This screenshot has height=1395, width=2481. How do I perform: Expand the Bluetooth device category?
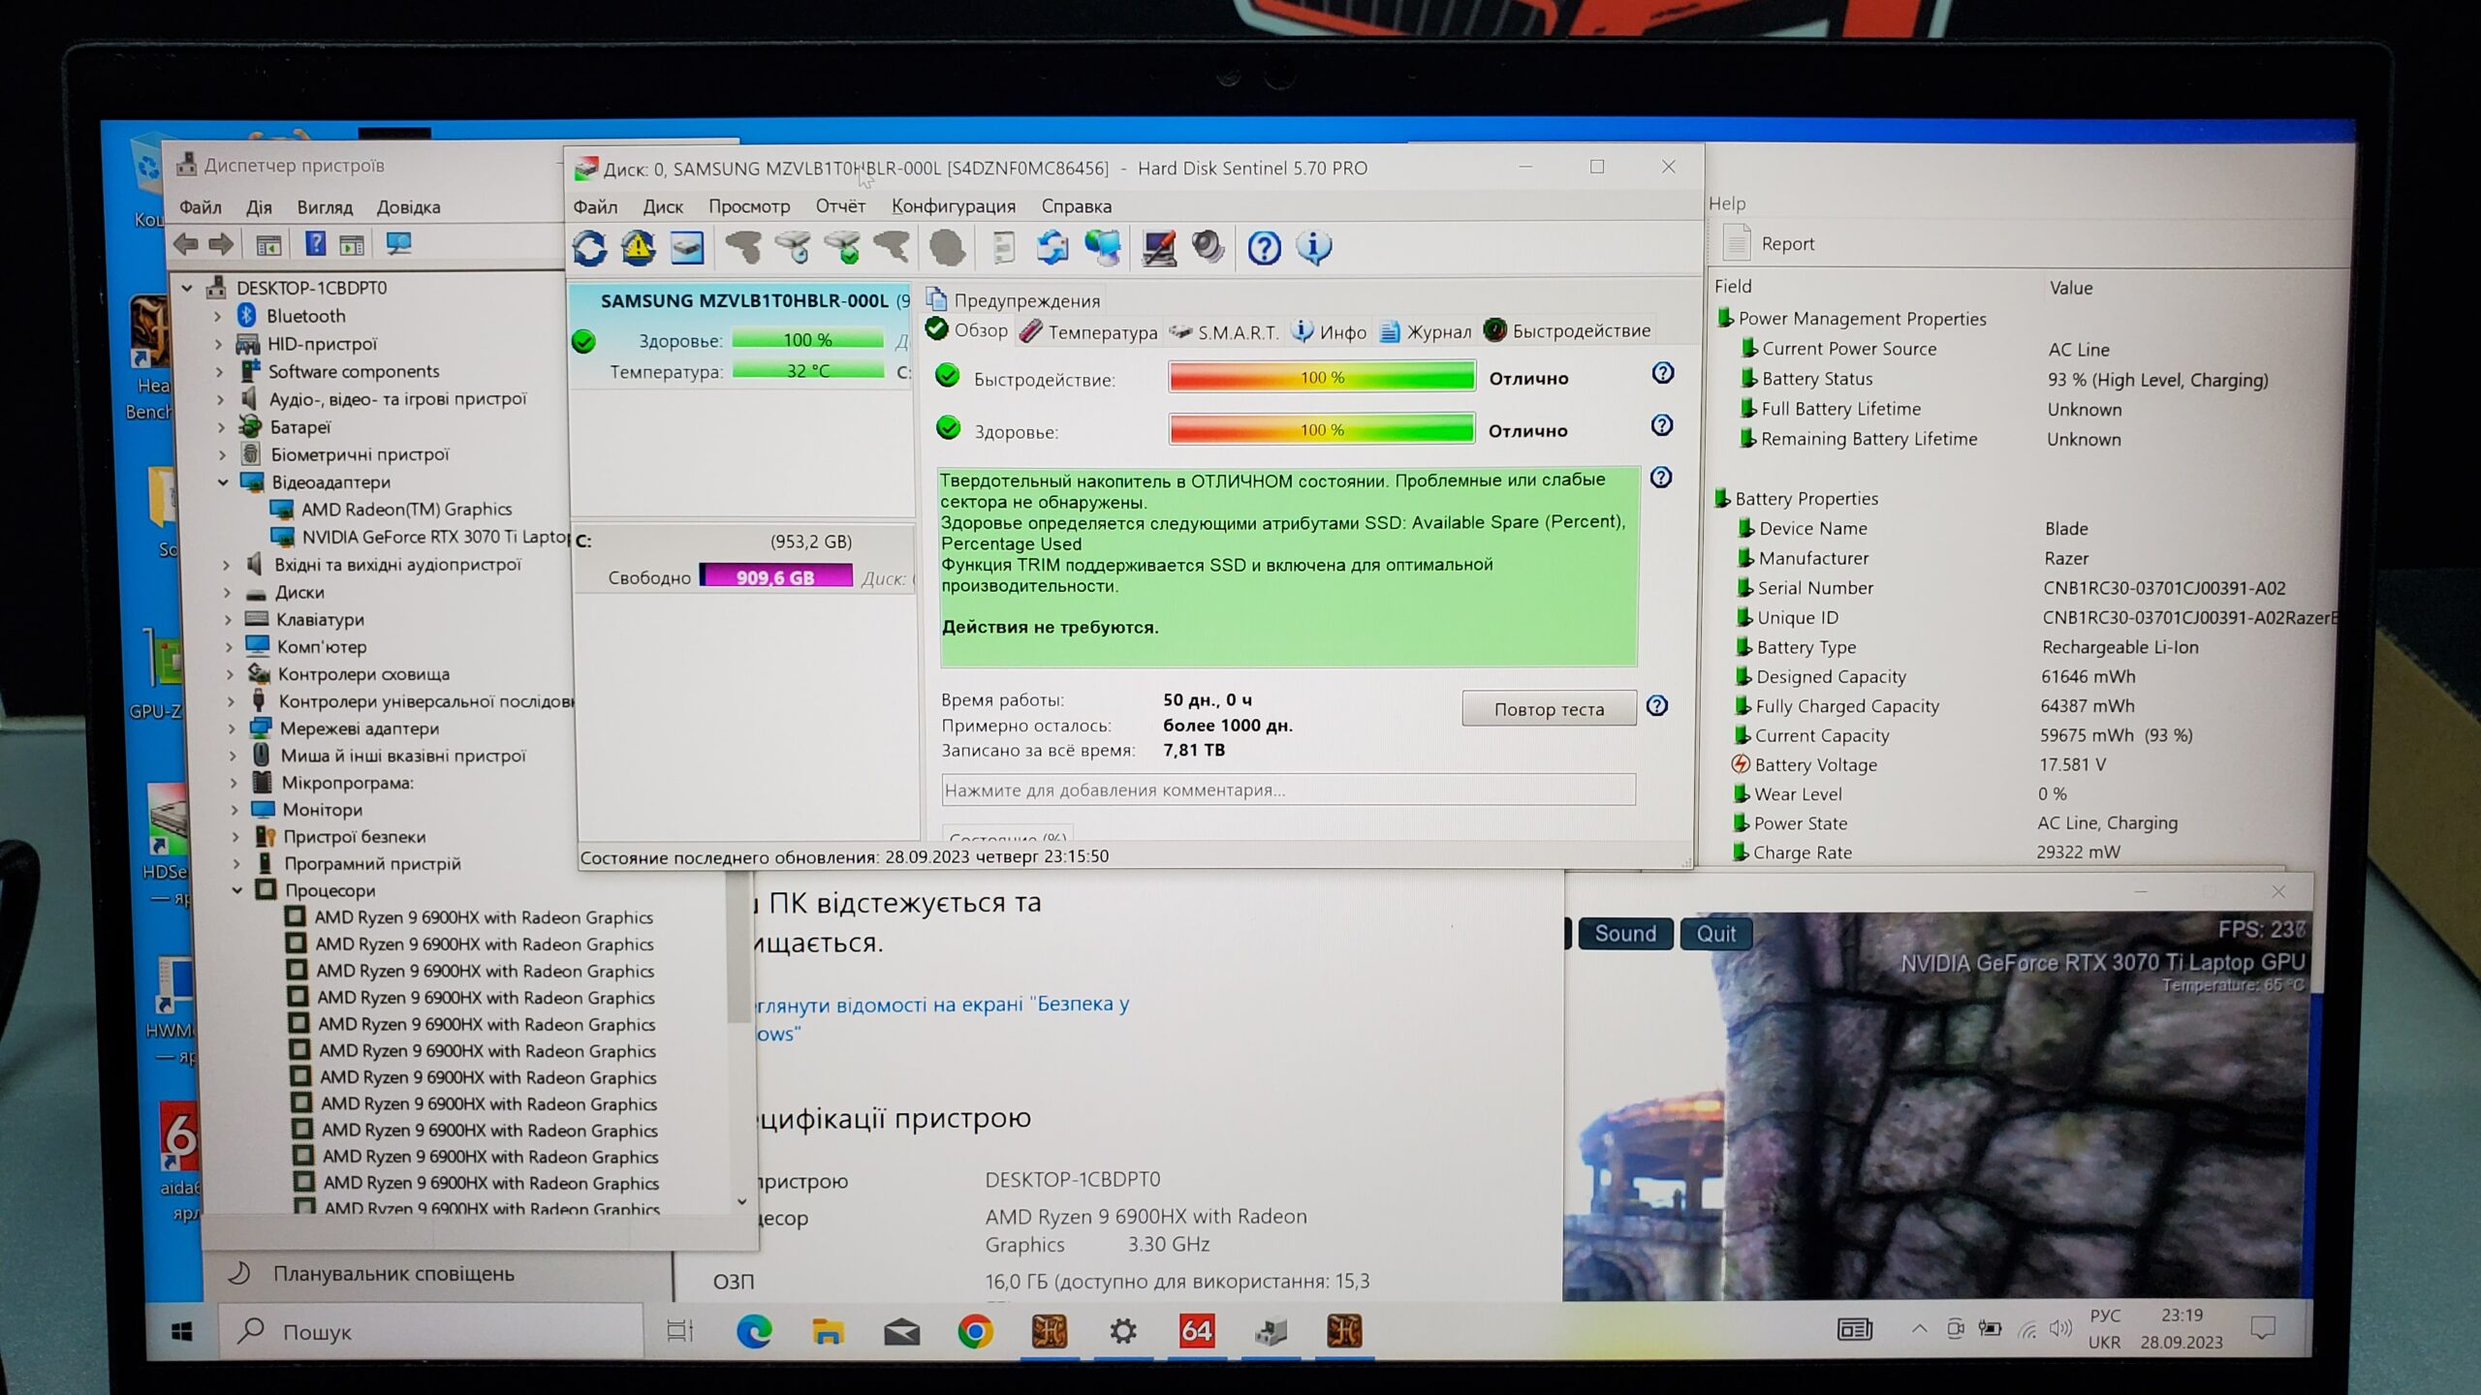point(218,316)
